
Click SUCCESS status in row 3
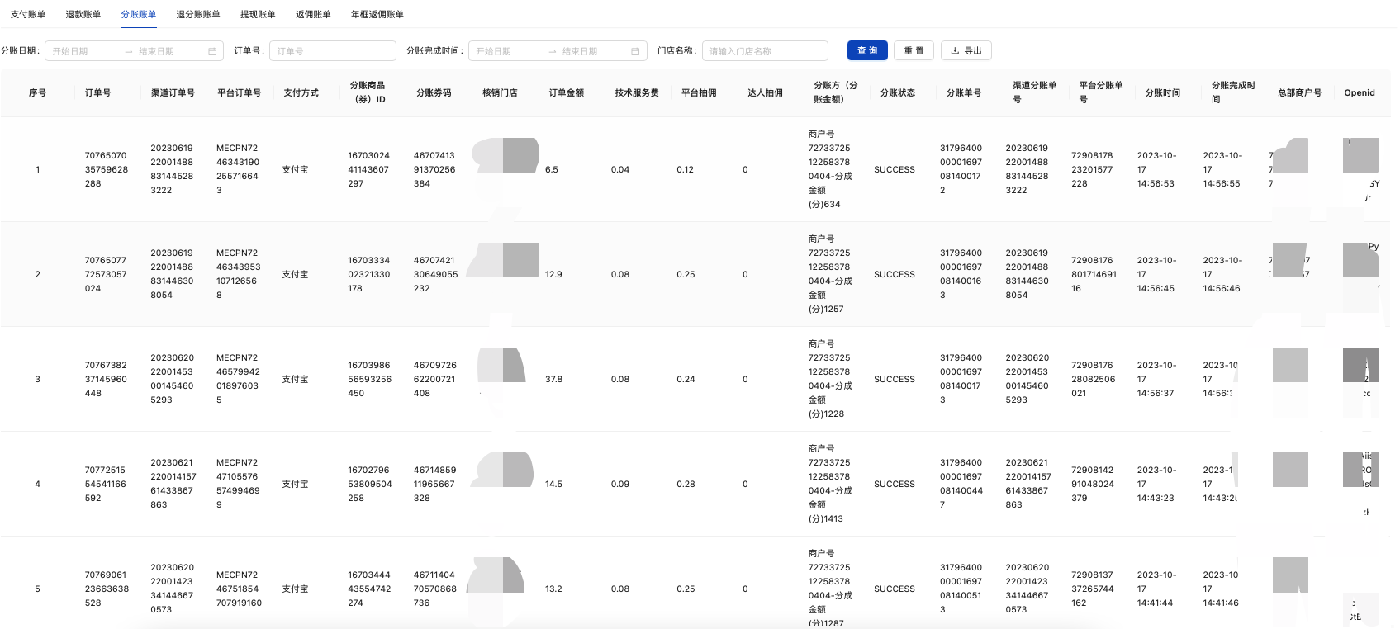(895, 379)
